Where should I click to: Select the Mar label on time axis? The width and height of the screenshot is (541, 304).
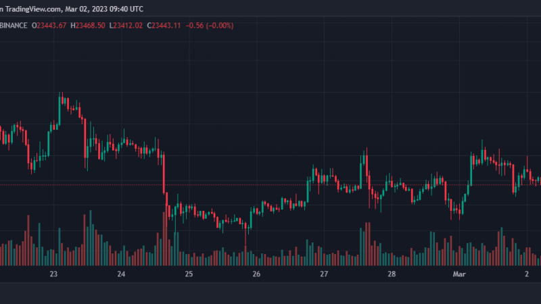coord(459,274)
